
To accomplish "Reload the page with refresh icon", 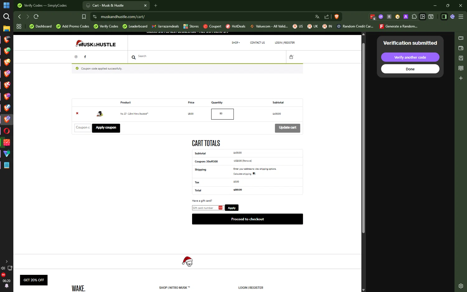I will click(x=36, y=17).
